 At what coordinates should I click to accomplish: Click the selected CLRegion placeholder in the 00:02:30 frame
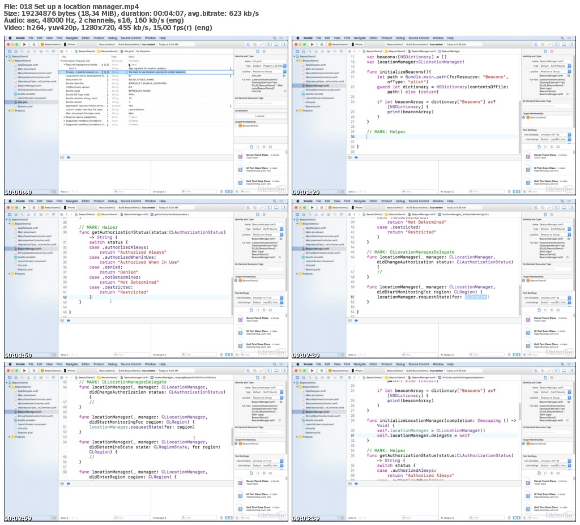[476, 297]
